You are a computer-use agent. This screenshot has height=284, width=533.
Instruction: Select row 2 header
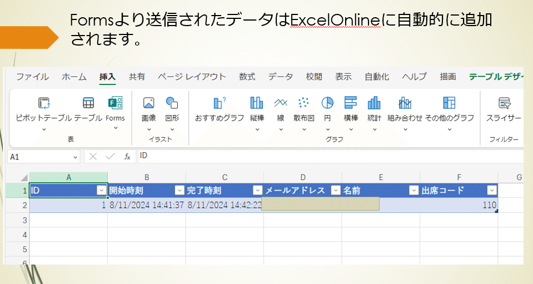(x=17, y=205)
